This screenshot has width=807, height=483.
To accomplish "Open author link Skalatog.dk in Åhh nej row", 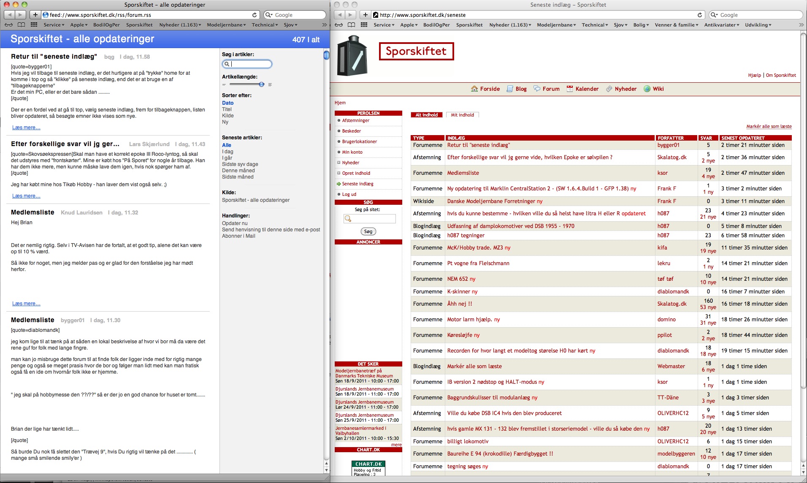I will pos(672,304).
